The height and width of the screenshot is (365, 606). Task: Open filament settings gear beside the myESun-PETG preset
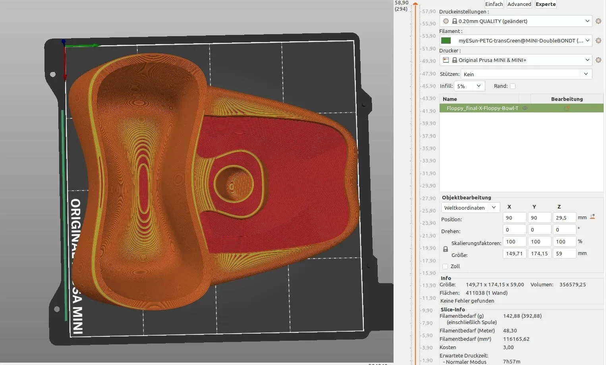pos(598,41)
